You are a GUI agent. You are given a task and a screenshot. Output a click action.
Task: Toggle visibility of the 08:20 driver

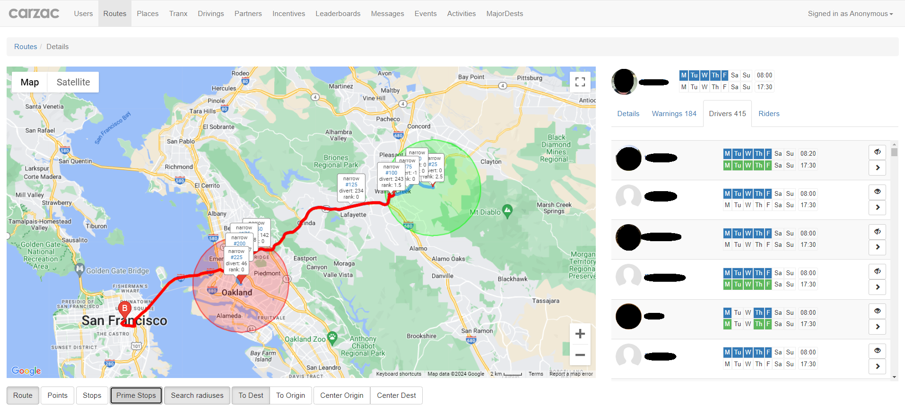(x=877, y=152)
